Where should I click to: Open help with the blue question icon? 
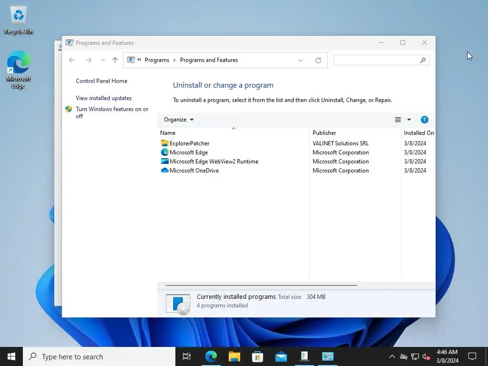pos(424,120)
